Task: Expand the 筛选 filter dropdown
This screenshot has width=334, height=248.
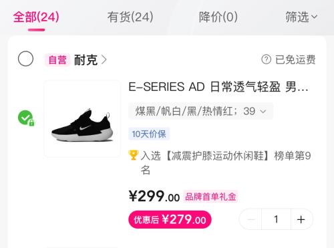Action: pos(301,17)
